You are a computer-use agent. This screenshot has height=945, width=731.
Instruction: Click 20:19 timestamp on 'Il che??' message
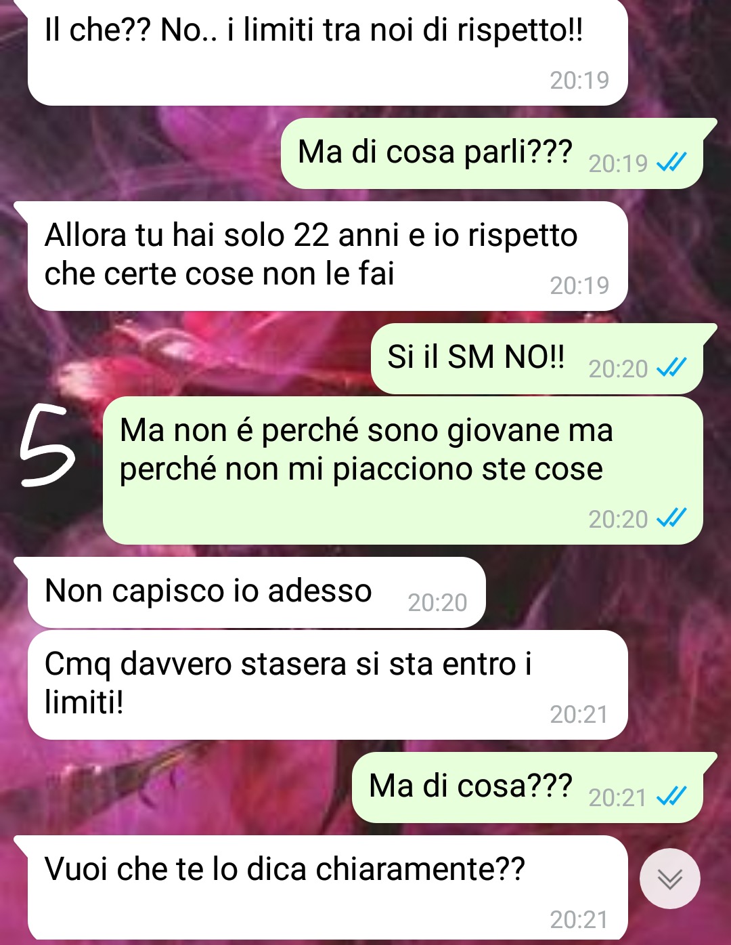(579, 80)
